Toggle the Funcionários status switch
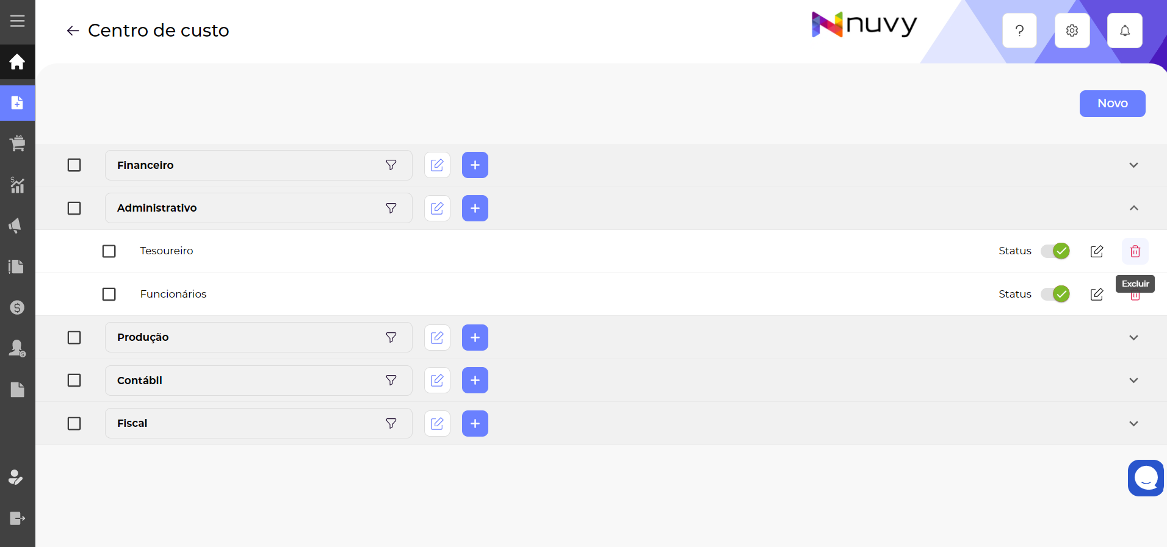1167x547 pixels. point(1055,295)
